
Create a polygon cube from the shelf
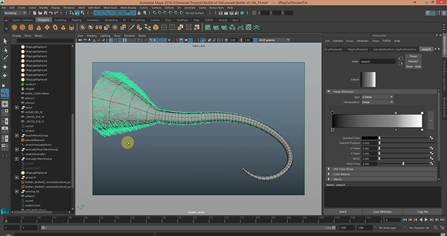(x=23, y=27)
